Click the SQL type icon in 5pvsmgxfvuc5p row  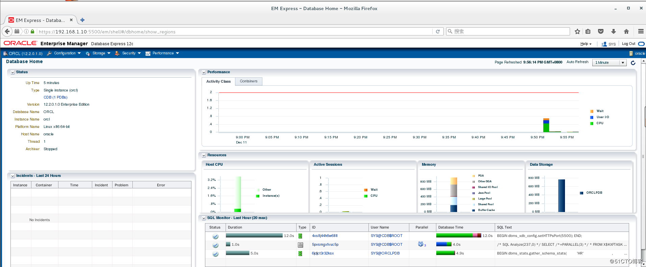(x=300, y=245)
